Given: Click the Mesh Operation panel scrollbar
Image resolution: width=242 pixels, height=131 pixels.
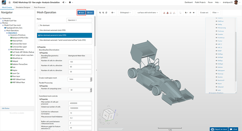Looking at the screenshot, I should [95, 31].
